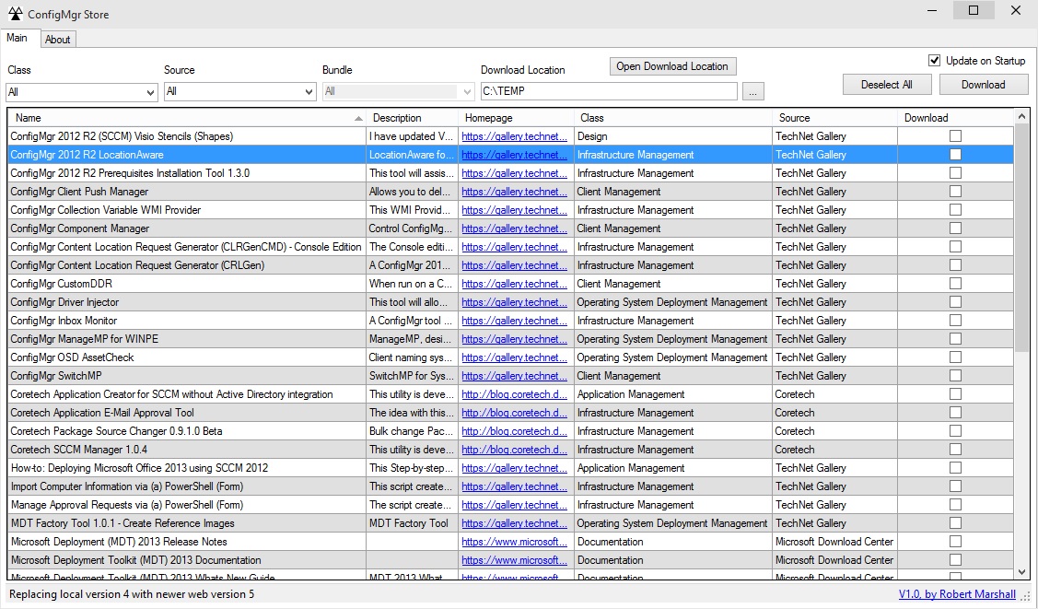1038x609 pixels.
Task: Click the ConfigMgr Store app icon in title bar
Action: (x=14, y=12)
